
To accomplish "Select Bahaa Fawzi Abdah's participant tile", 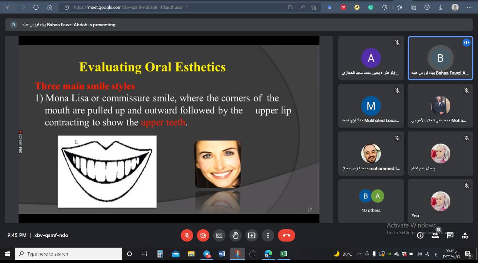I will tap(440, 58).
